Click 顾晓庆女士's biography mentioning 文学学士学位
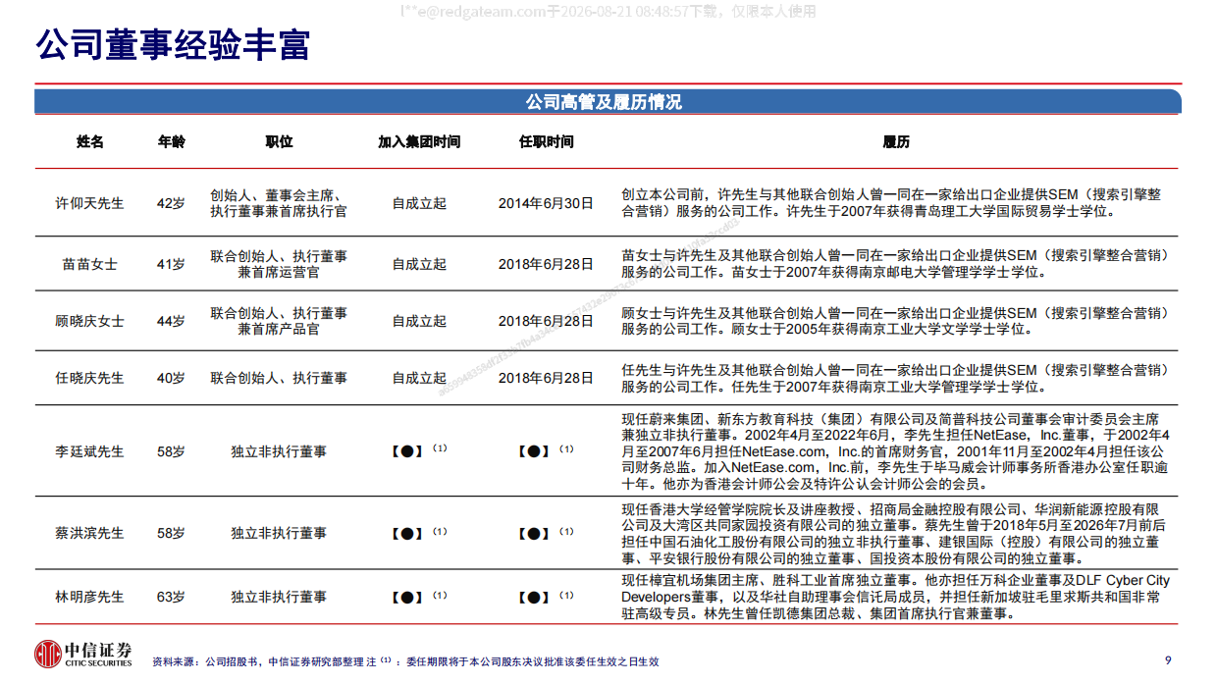1217x684 pixels. pos(895,321)
